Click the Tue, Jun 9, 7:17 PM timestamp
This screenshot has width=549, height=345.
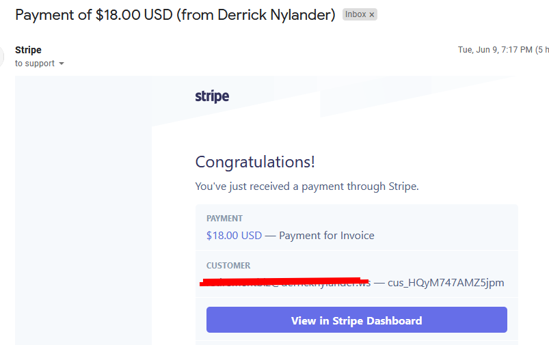[495, 50]
